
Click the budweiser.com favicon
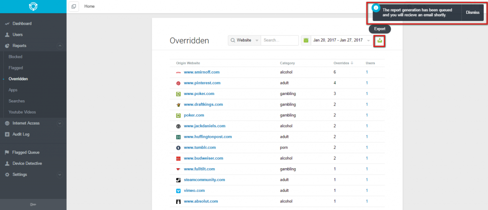pyautogui.click(x=178, y=159)
